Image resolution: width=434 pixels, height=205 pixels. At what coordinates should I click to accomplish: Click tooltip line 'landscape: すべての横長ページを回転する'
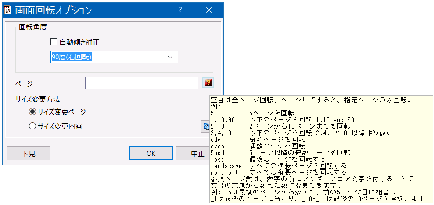tap(279, 166)
